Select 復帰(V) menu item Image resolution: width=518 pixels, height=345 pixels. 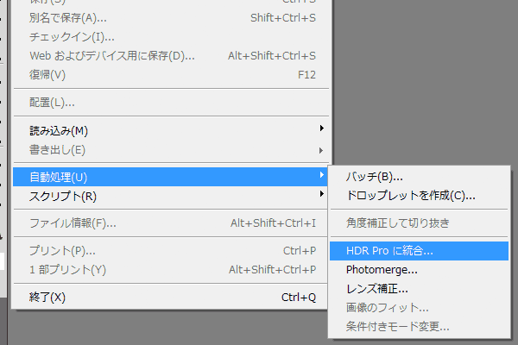(x=171, y=75)
